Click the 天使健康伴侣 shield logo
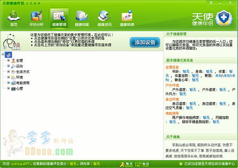This screenshot has height=168, width=238. (x=224, y=18)
